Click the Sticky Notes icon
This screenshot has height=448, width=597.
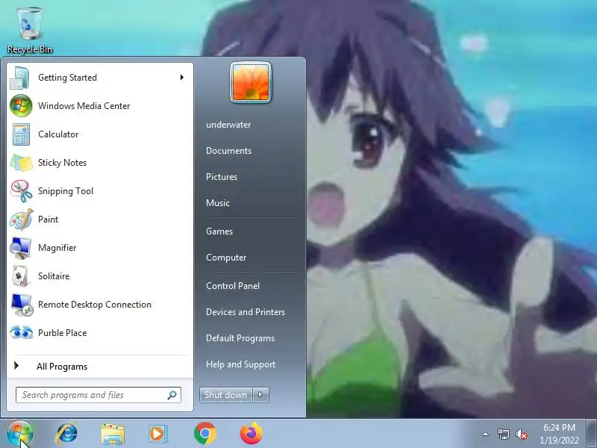[22, 163]
